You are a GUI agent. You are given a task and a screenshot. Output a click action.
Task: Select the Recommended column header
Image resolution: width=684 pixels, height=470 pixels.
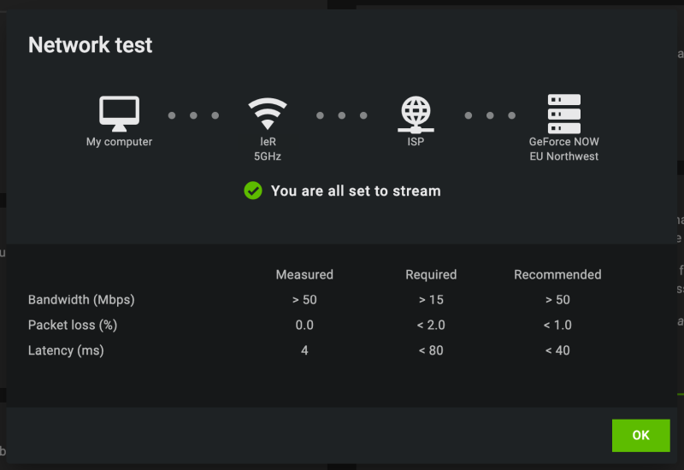click(x=557, y=274)
